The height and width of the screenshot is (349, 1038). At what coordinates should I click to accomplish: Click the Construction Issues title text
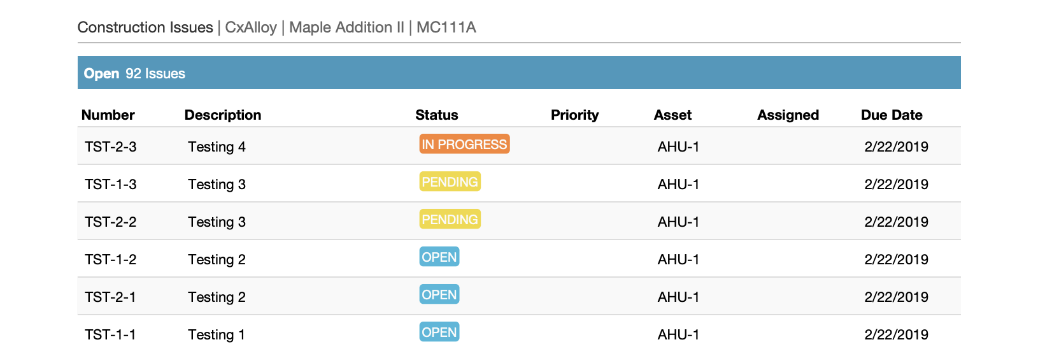pyautogui.click(x=145, y=27)
